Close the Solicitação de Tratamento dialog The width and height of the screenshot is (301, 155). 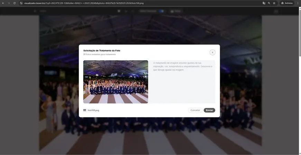click(213, 52)
